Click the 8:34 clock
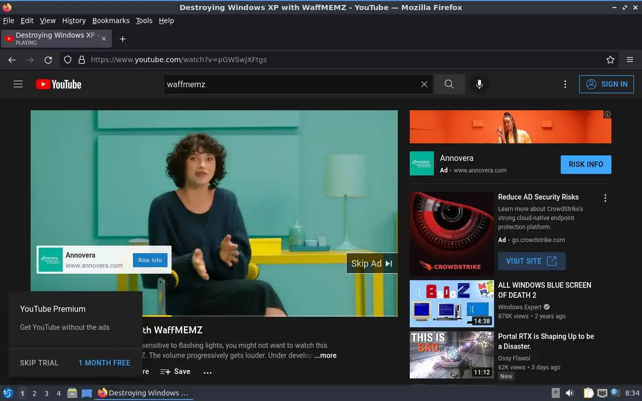This screenshot has width=642, height=401. (632, 393)
